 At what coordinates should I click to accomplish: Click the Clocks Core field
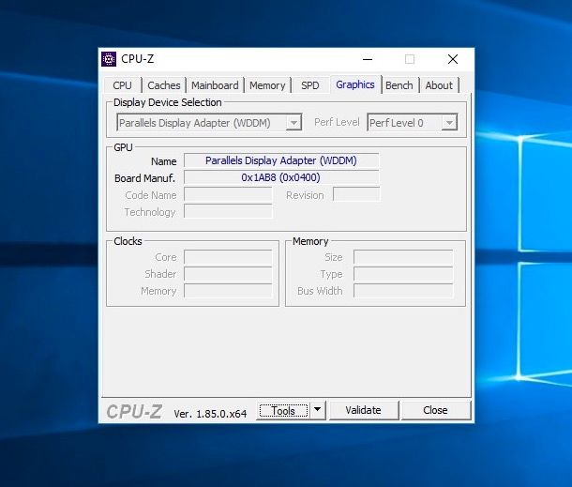(228, 257)
